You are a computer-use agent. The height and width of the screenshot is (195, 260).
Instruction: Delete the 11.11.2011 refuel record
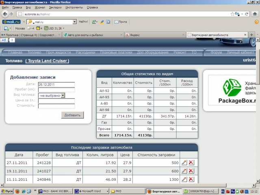pos(191,179)
